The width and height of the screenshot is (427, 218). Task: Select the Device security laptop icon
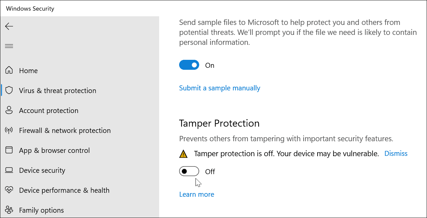click(x=9, y=170)
